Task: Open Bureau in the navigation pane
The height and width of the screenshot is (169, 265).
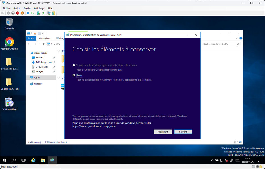Action: [x=38, y=58]
